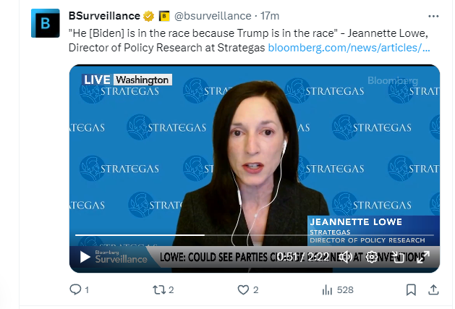Open the video settings gear
The width and height of the screenshot is (455, 309).
coord(371,257)
